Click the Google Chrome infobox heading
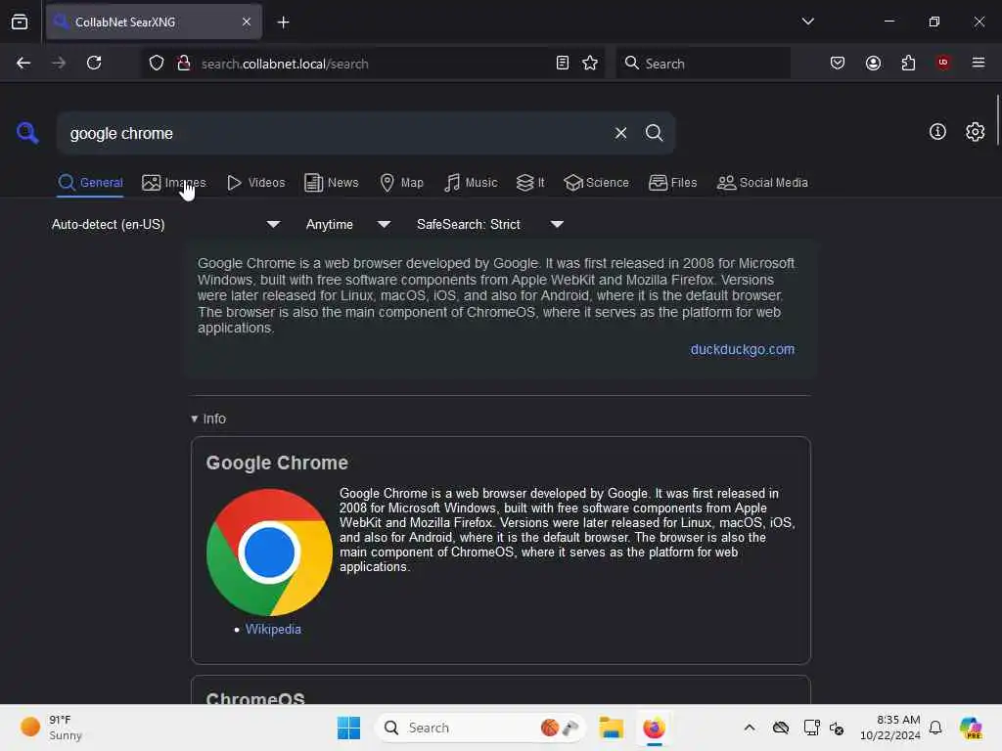Viewport: 1002px width, 751px height. point(277,463)
